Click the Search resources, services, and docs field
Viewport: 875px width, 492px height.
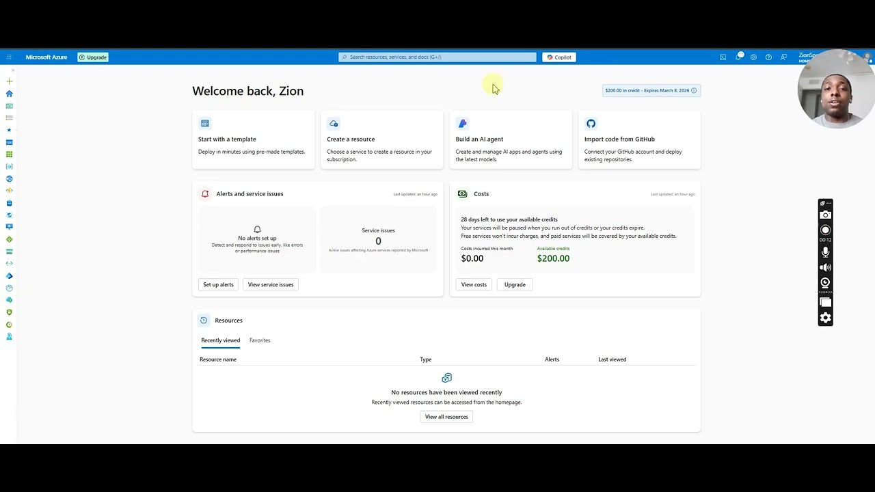[x=437, y=57]
